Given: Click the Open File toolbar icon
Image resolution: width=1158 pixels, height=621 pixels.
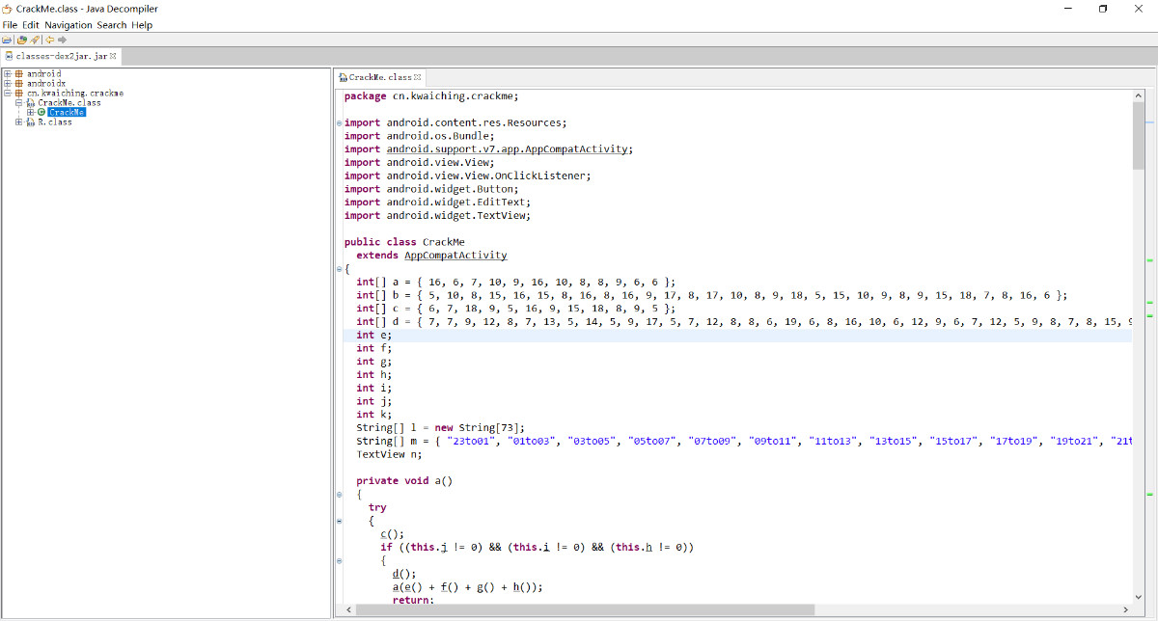Looking at the screenshot, I should [7, 40].
